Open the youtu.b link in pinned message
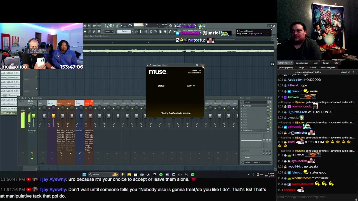Screen dimensions: 358x201 (x=255, y=33)
